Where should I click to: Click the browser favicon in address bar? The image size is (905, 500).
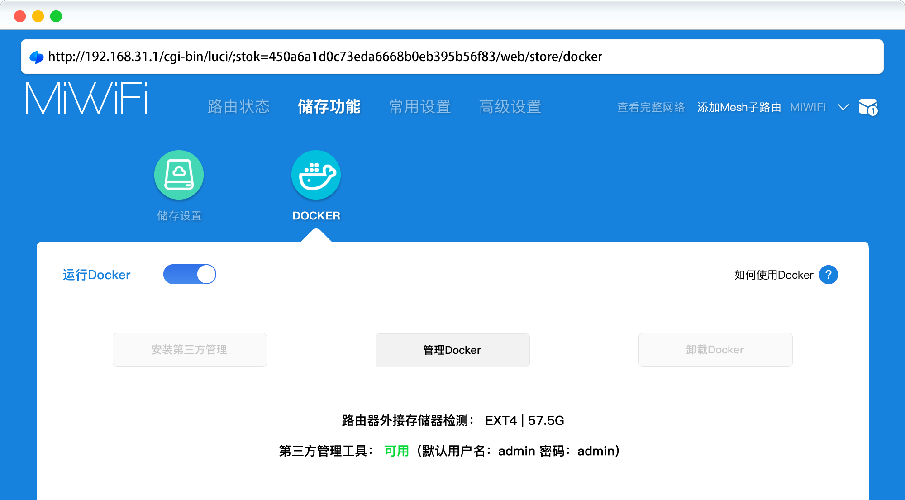pyautogui.click(x=36, y=57)
